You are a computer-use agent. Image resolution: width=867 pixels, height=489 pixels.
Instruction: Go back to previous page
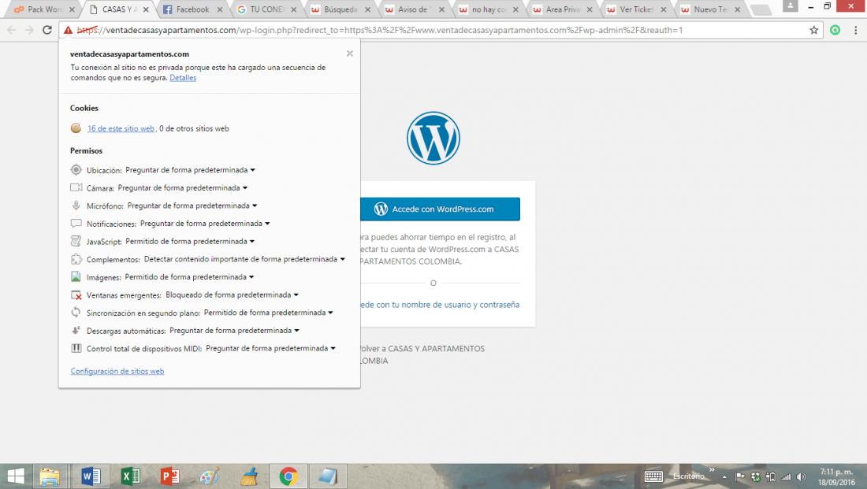tap(12, 30)
